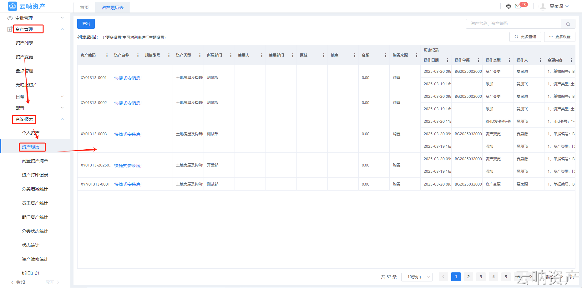Open asset link in XY01313-0002 row
The width and height of the screenshot is (582, 288).
[x=128, y=103]
